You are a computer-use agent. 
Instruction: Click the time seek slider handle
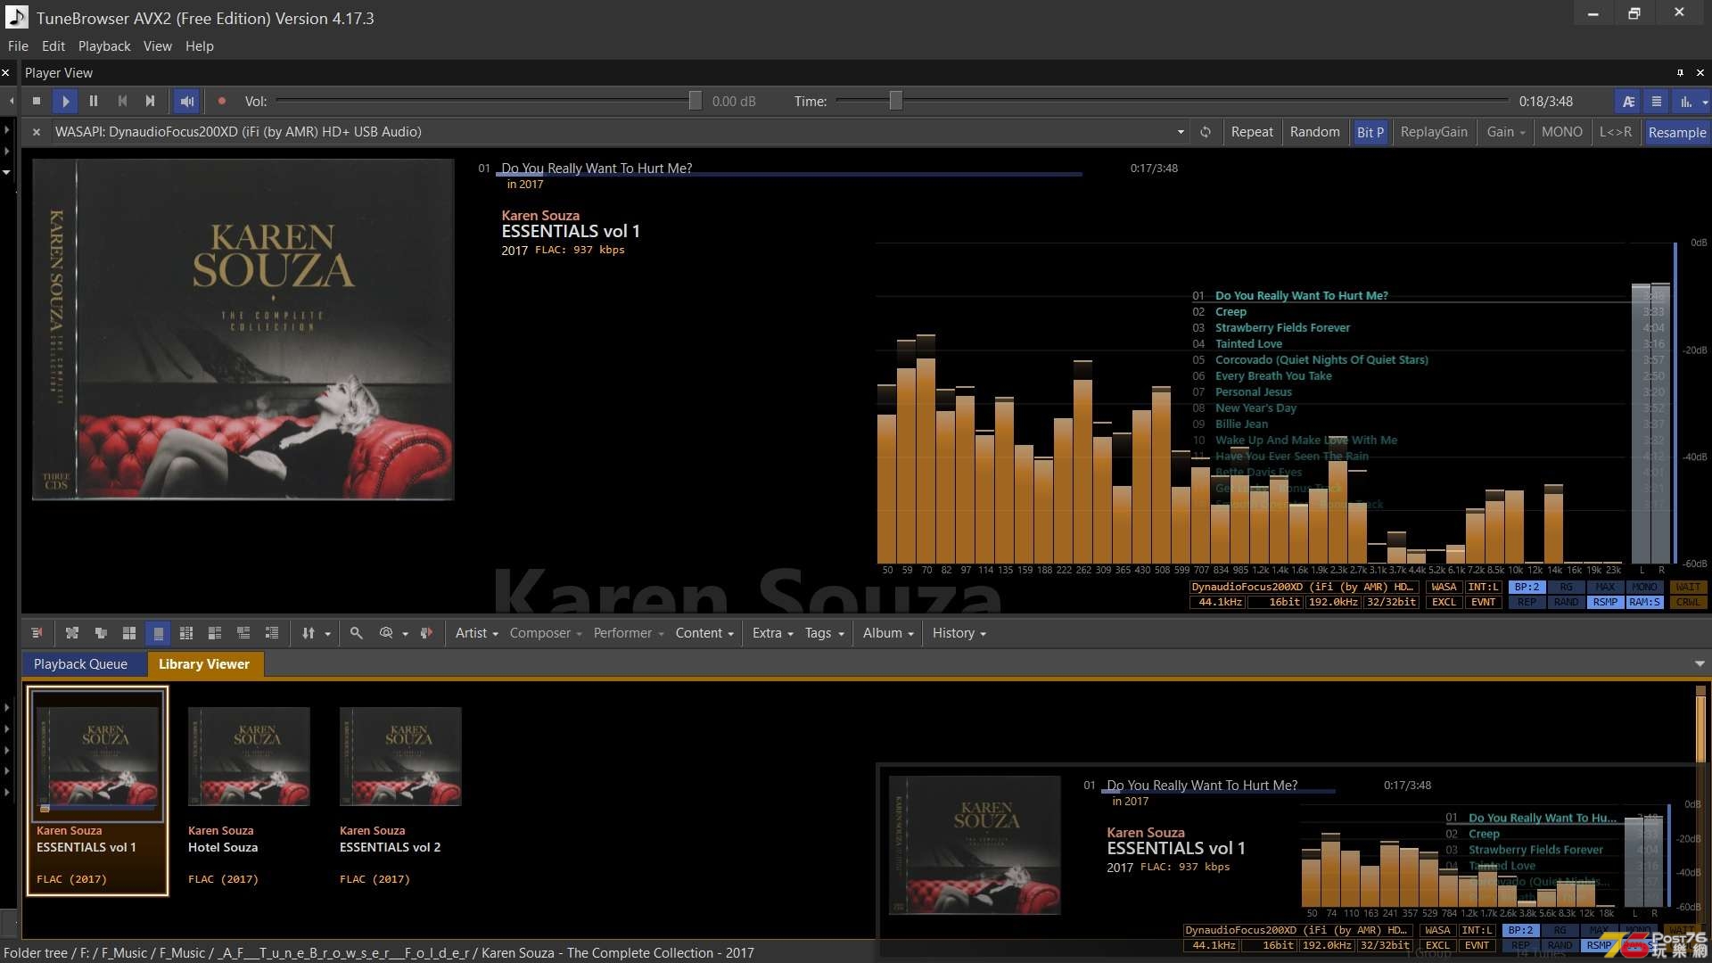coord(895,102)
